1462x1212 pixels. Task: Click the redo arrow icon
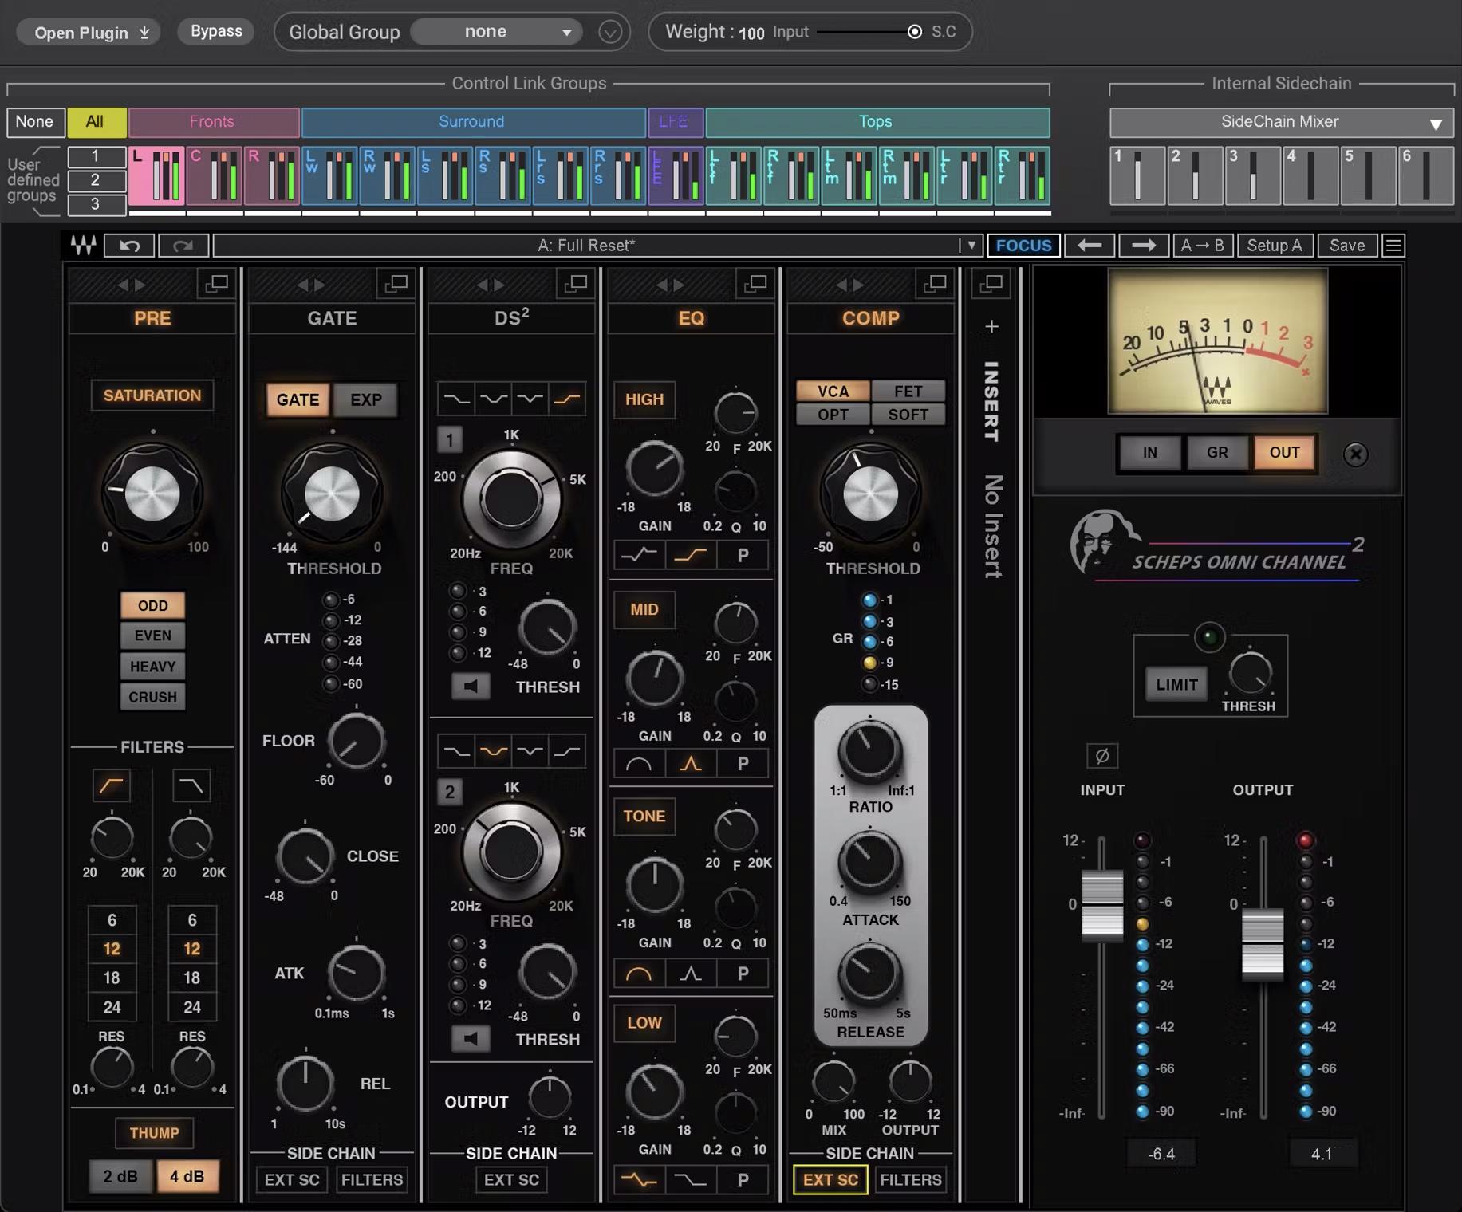pos(183,246)
